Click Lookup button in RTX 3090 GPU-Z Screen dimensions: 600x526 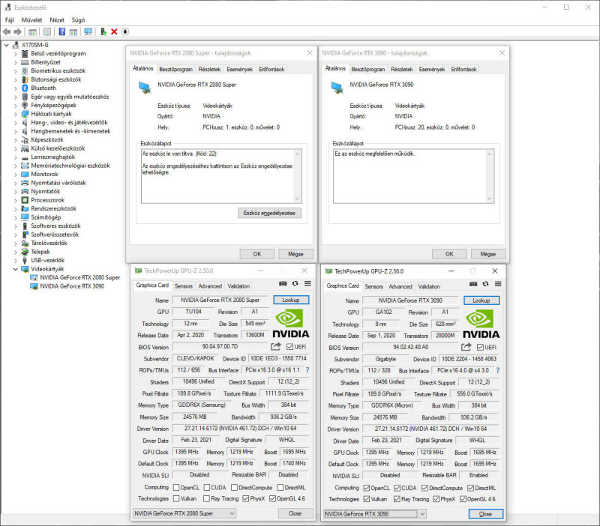[481, 300]
